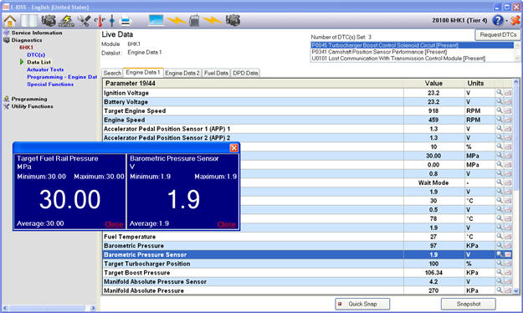The width and height of the screenshot is (523, 313).
Task: Open the blue help question mark icon
Action: (498, 20)
